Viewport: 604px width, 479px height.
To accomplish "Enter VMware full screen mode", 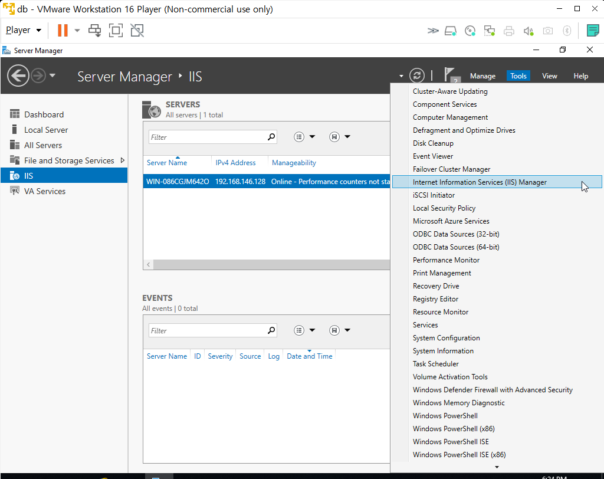I will click(116, 31).
